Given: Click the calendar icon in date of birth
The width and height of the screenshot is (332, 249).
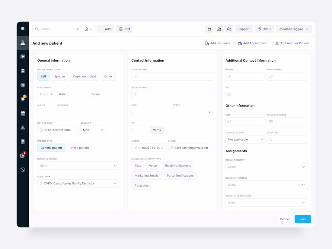Looking at the screenshot, I should tap(41, 130).
